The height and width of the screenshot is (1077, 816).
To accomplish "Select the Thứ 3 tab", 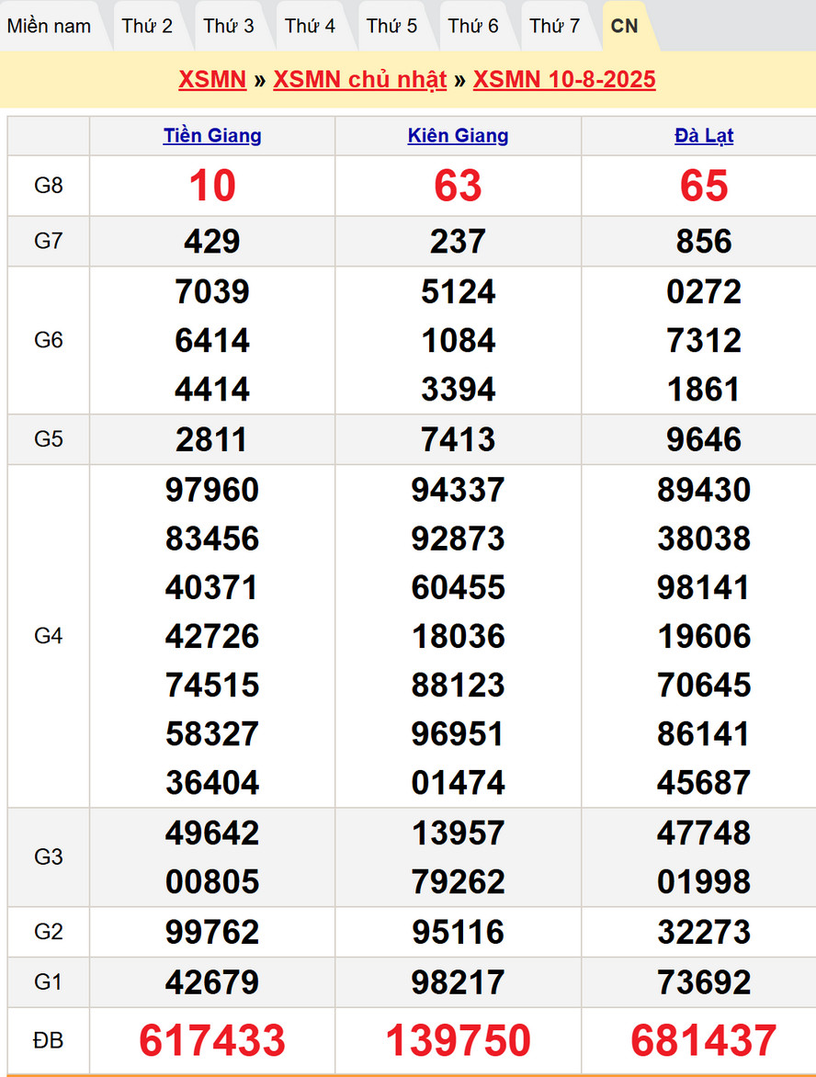I will (229, 26).
